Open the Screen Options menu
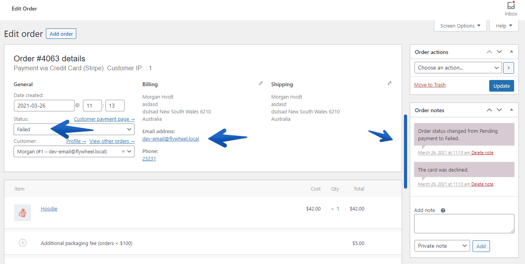525x264 pixels. pyautogui.click(x=460, y=26)
